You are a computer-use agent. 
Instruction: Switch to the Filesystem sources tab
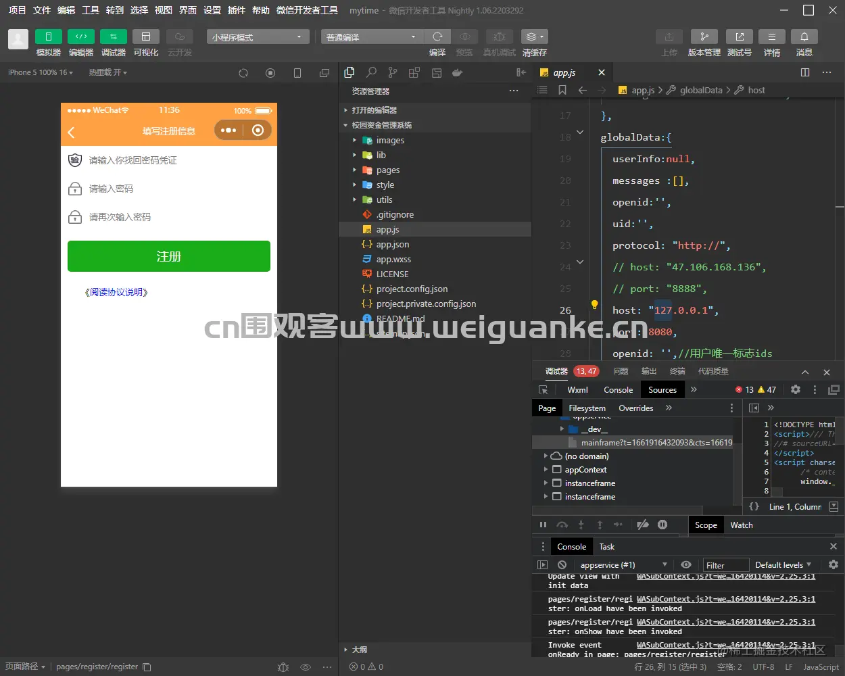click(x=587, y=408)
